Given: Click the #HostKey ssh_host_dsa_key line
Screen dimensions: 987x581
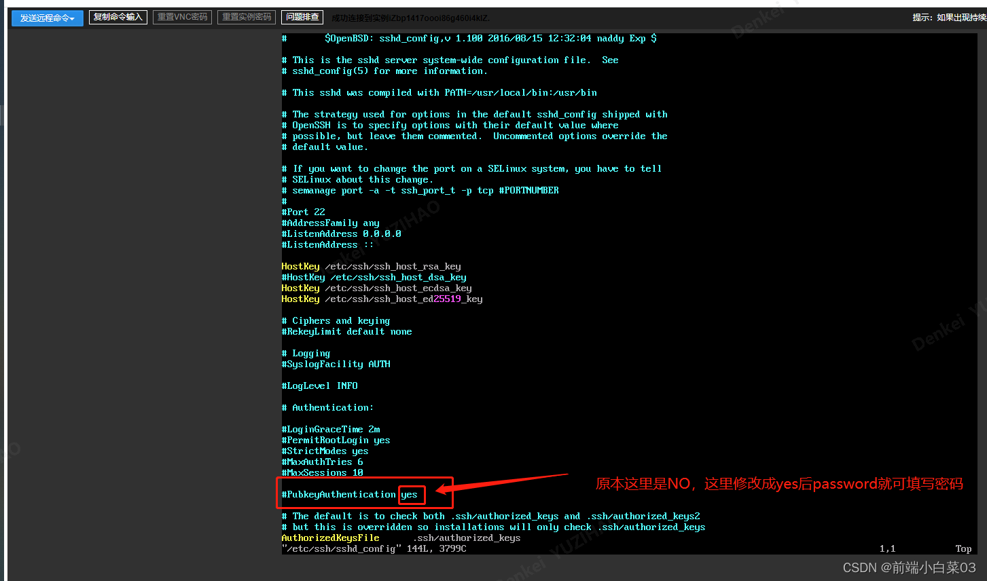Looking at the screenshot, I should 374,277.
